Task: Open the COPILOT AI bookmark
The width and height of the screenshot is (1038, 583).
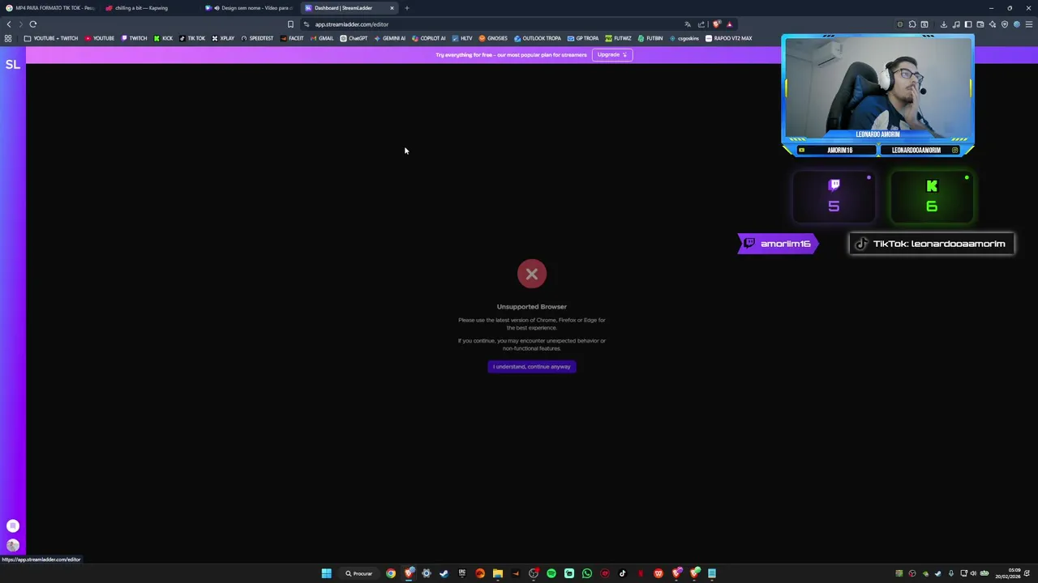Action: [429, 38]
